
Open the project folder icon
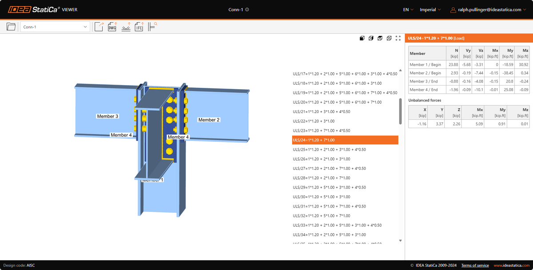(11, 27)
